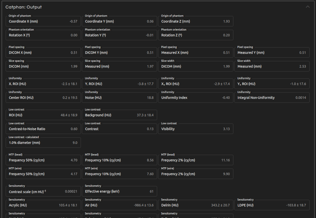Select the Low contrast ROI (HU) field
316x218 pixels.
coord(43,115)
